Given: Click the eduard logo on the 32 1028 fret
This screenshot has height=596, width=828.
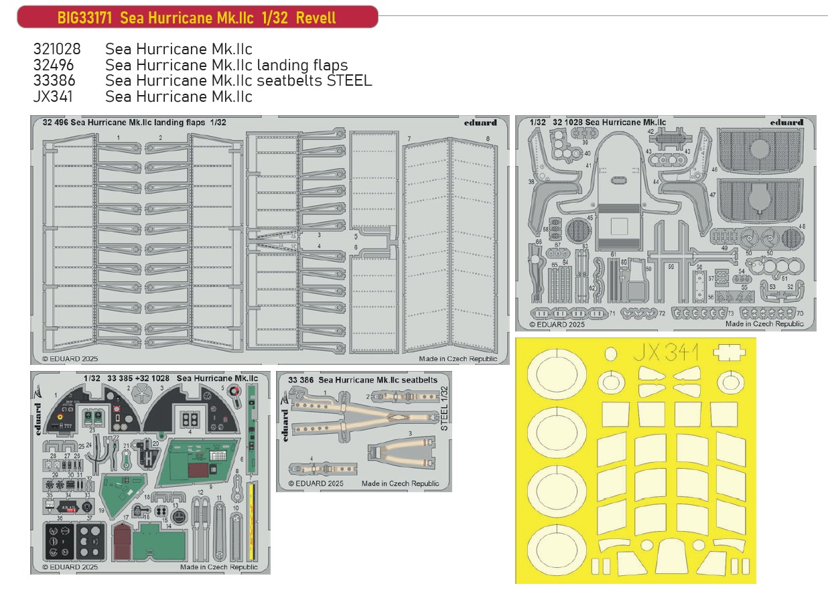Looking at the screenshot, I should point(786,122).
